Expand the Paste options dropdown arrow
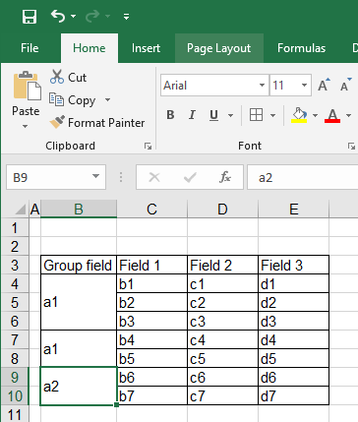This screenshot has width=358, height=422. 26,126
